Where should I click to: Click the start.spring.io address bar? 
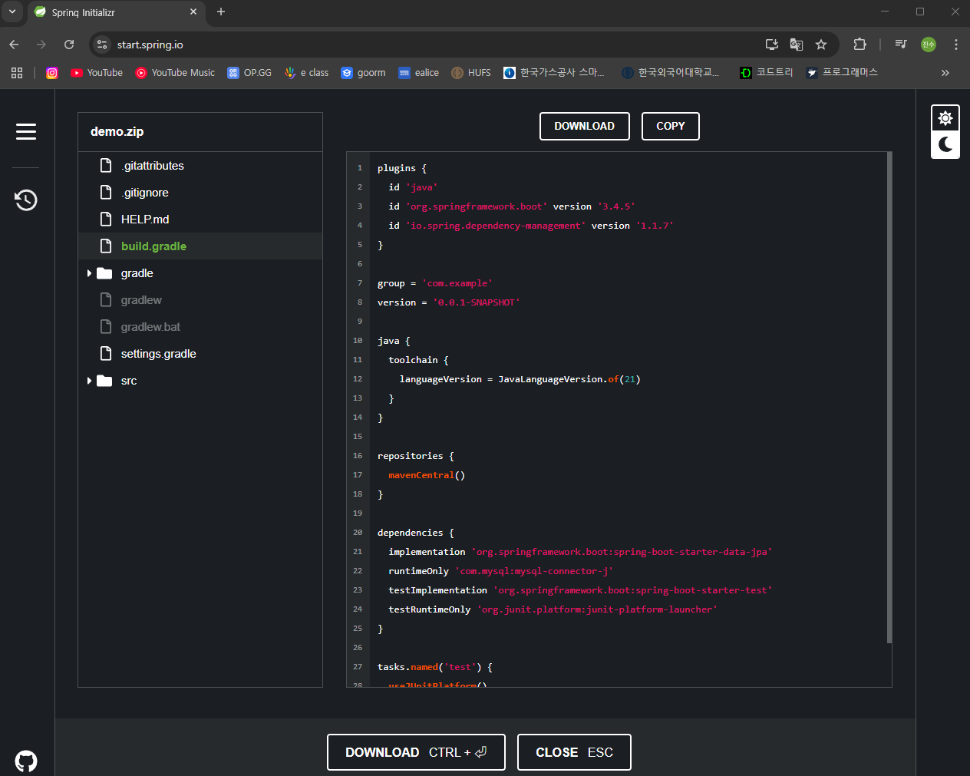point(430,45)
